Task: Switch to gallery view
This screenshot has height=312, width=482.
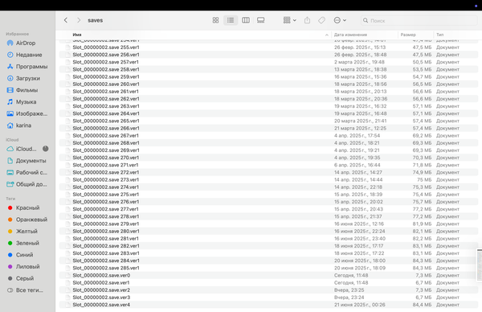Action: (x=260, y=20)
